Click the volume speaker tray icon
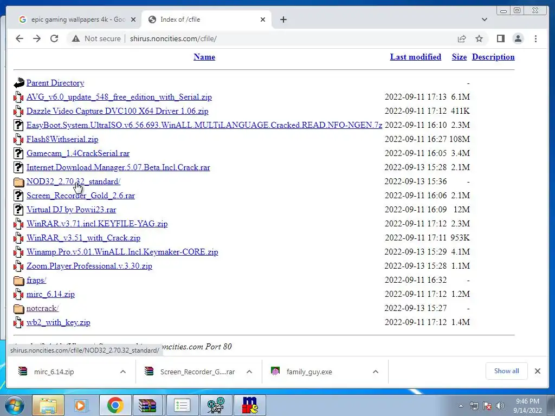This screenshot has height=416, width=555. click(x=500, y=406)
